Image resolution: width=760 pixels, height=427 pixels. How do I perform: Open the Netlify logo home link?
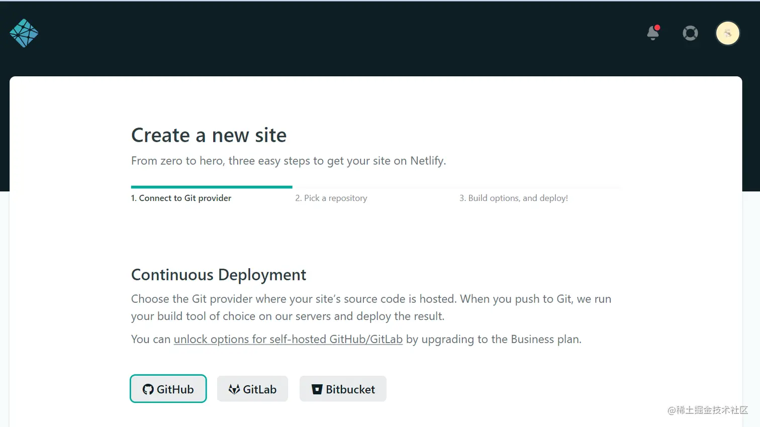click(x=24, y=33)
